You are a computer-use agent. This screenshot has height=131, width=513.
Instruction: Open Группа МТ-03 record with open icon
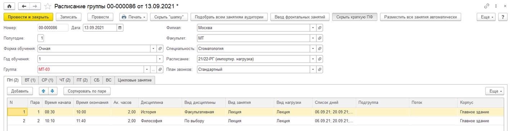click(160, 69)
